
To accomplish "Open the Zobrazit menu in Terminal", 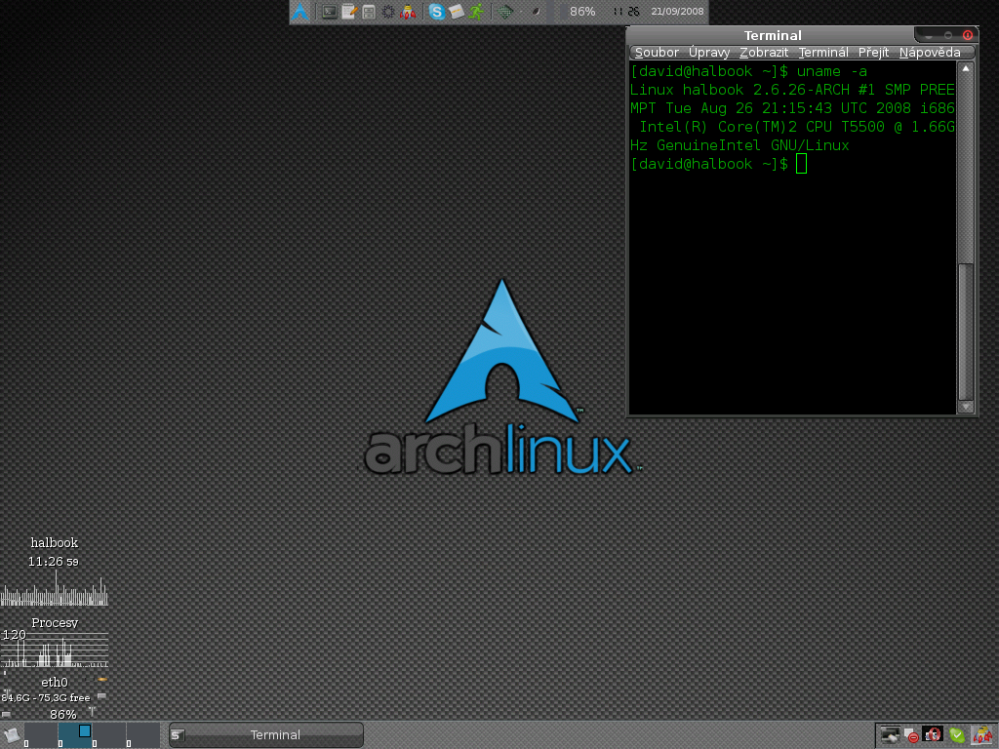I will point(764,53).
